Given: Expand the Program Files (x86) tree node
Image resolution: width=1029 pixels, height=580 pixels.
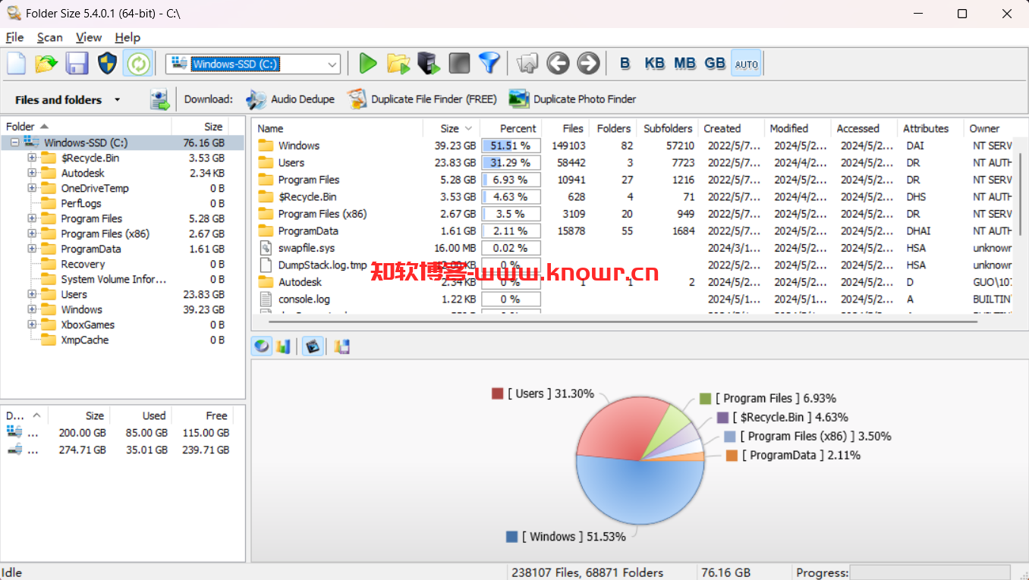Looking at the screenshot, I should click(32, 234).
